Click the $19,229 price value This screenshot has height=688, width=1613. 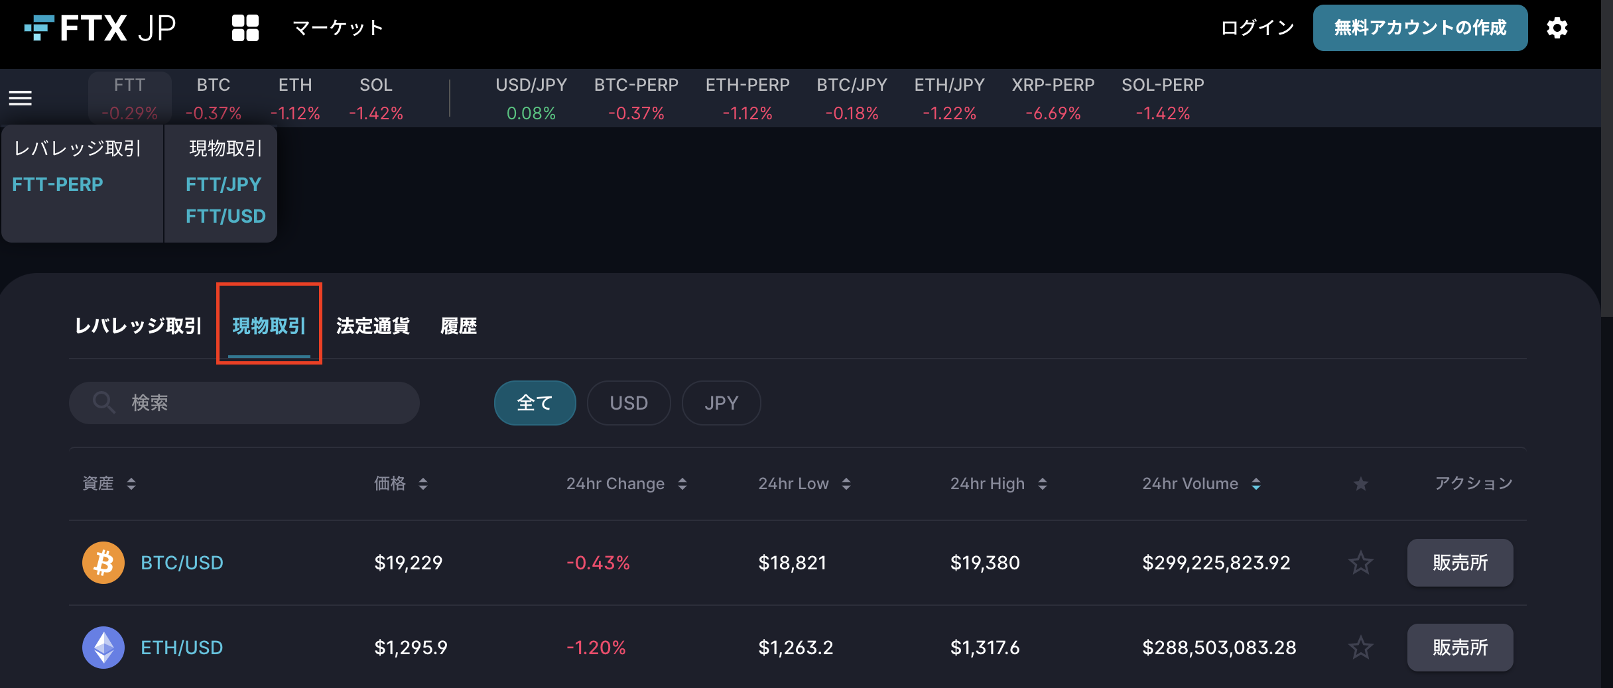tap(408, 563)
